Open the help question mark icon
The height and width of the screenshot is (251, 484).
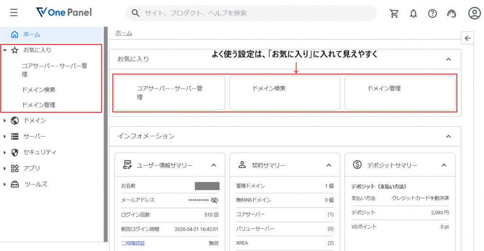point(432,13)
